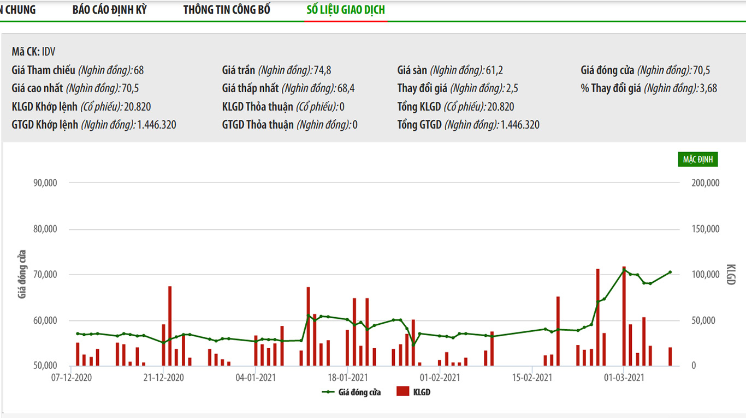This screenshot has height=418, width=746.
Task: Click the vertical KLGD right axis title
Action: pyautogui.click(x=731, y=274)
